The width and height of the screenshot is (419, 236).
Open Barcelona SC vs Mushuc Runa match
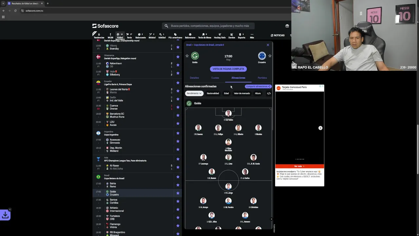[x=137, y=115]
